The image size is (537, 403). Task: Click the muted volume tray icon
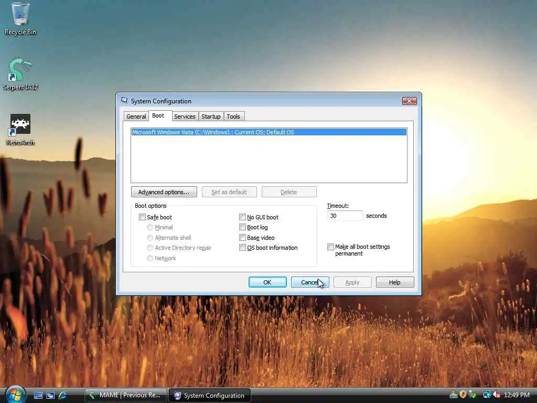point(497,395)
